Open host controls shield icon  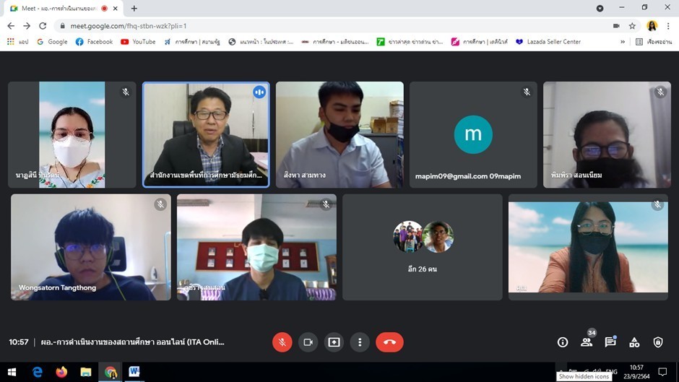[x=658, y=342]
